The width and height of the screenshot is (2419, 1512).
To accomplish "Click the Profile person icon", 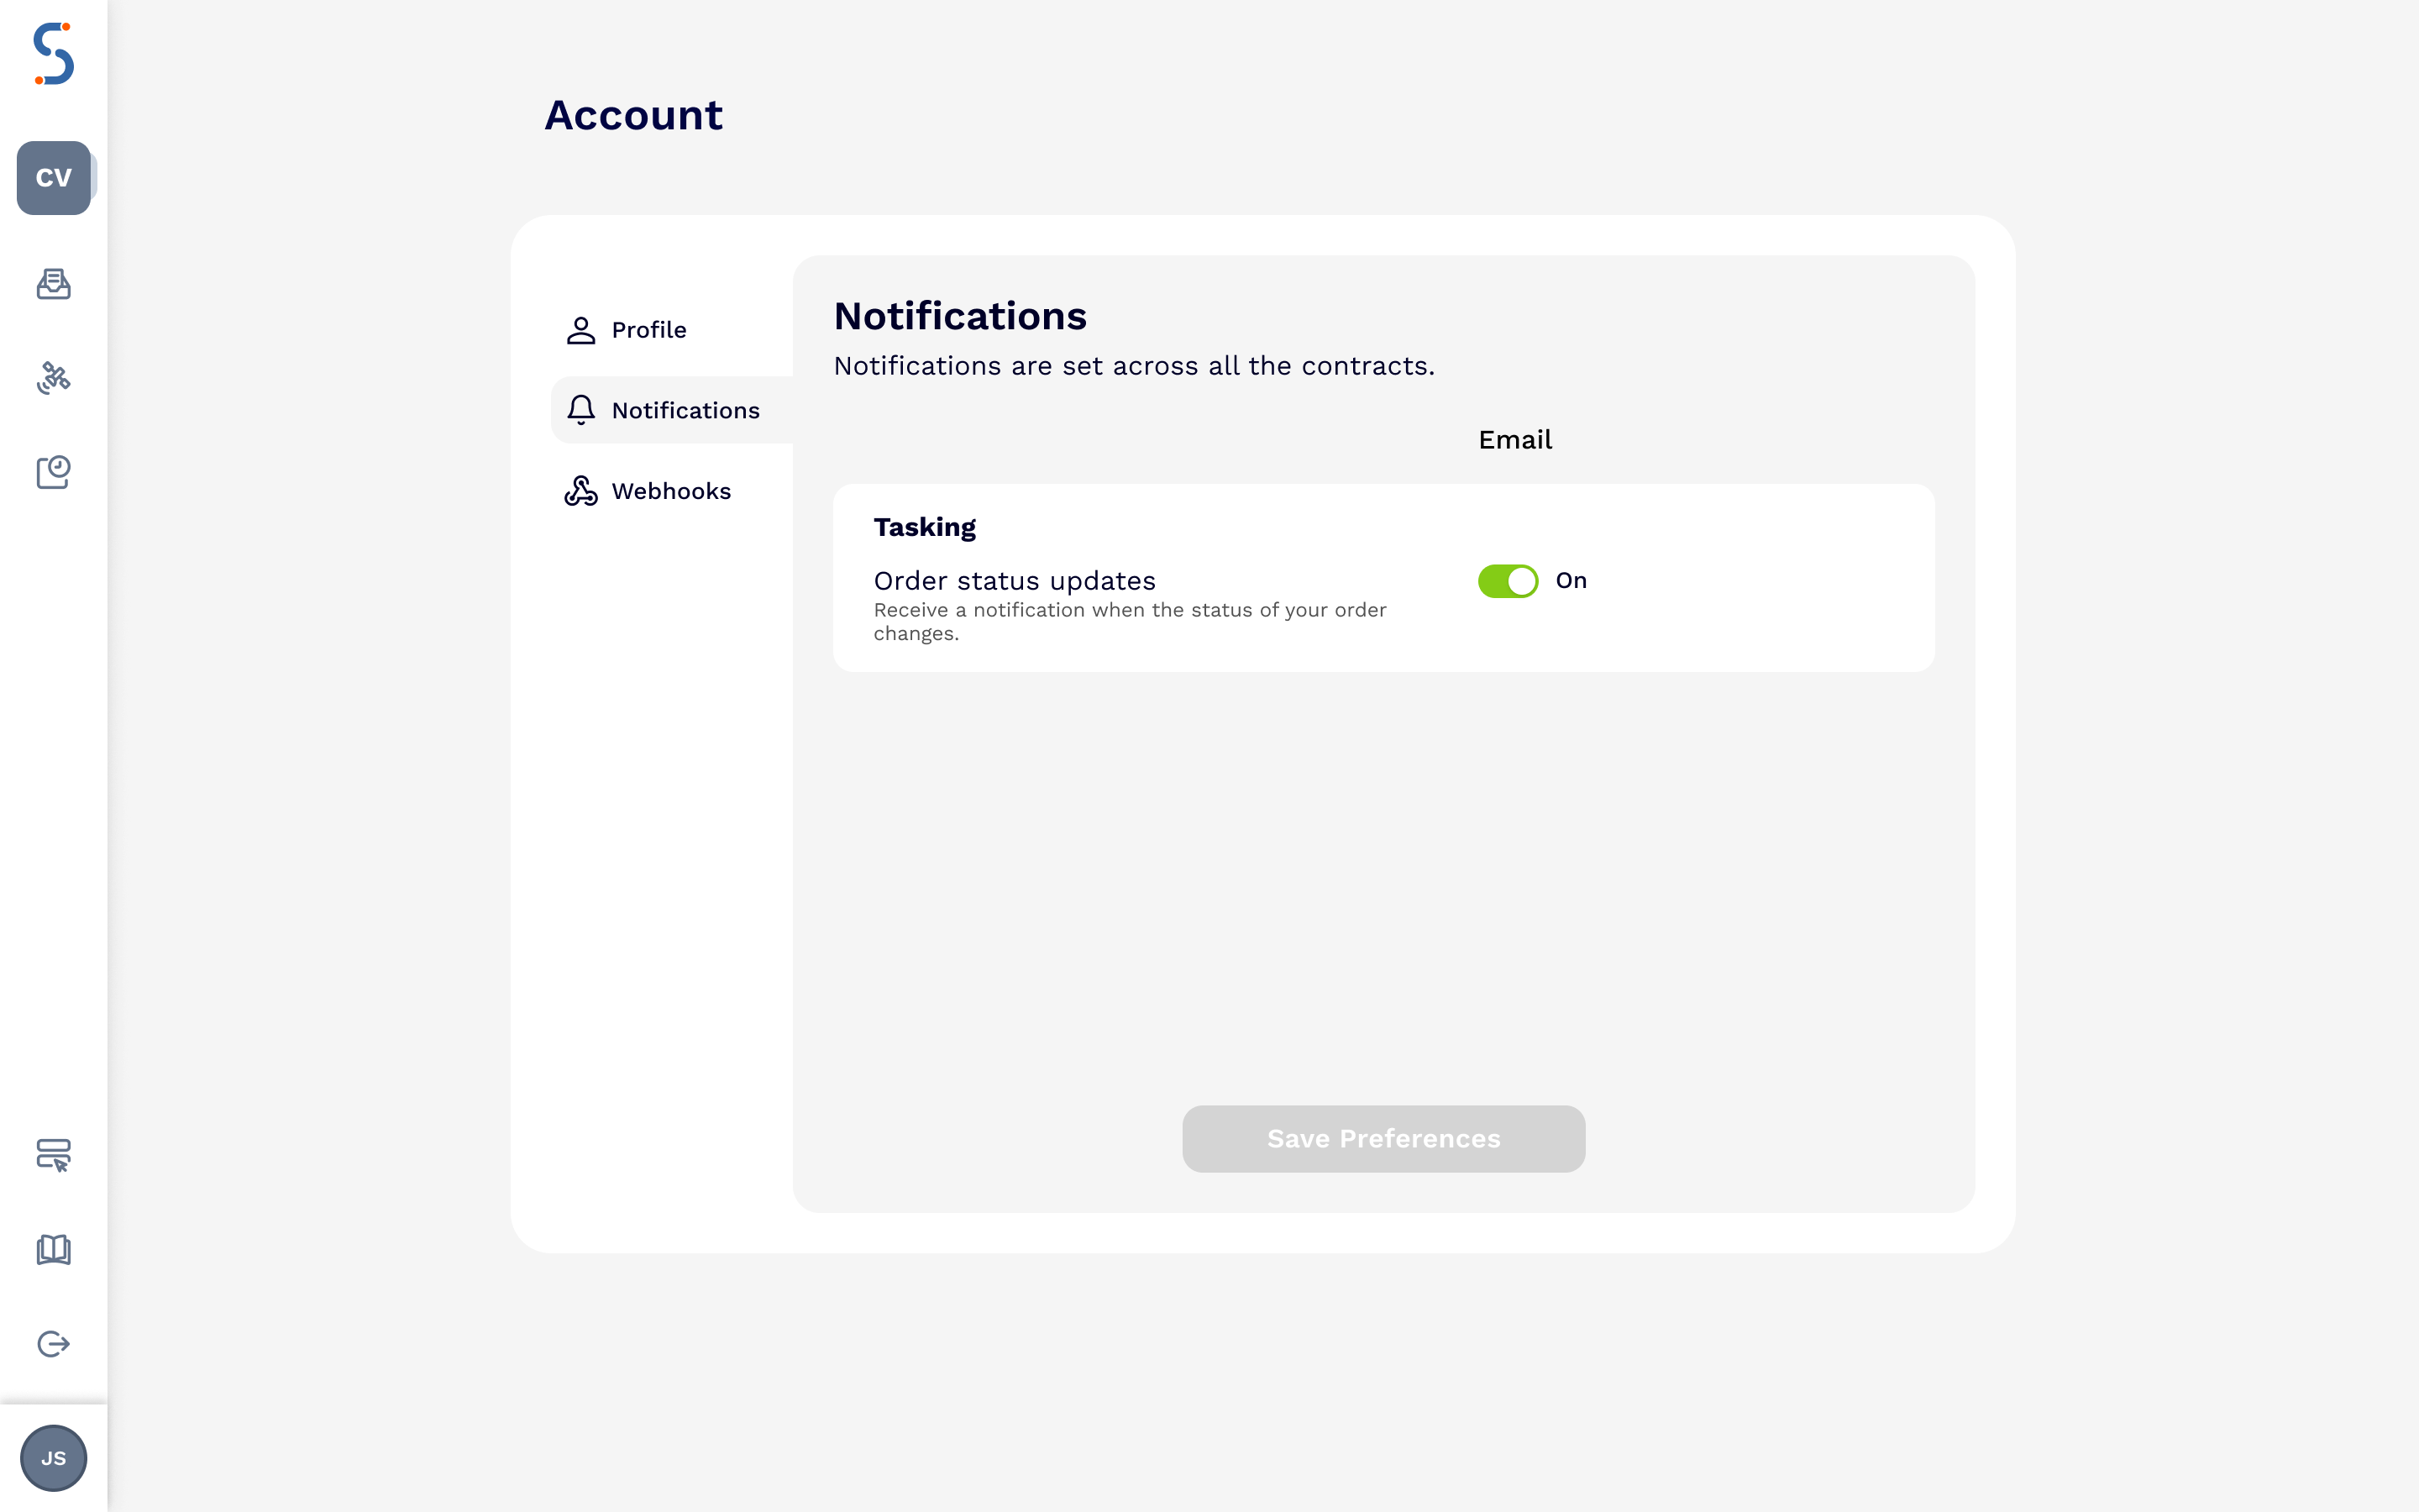I will coord(580,329).
